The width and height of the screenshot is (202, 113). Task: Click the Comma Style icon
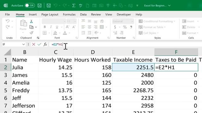tap(131, 27)
